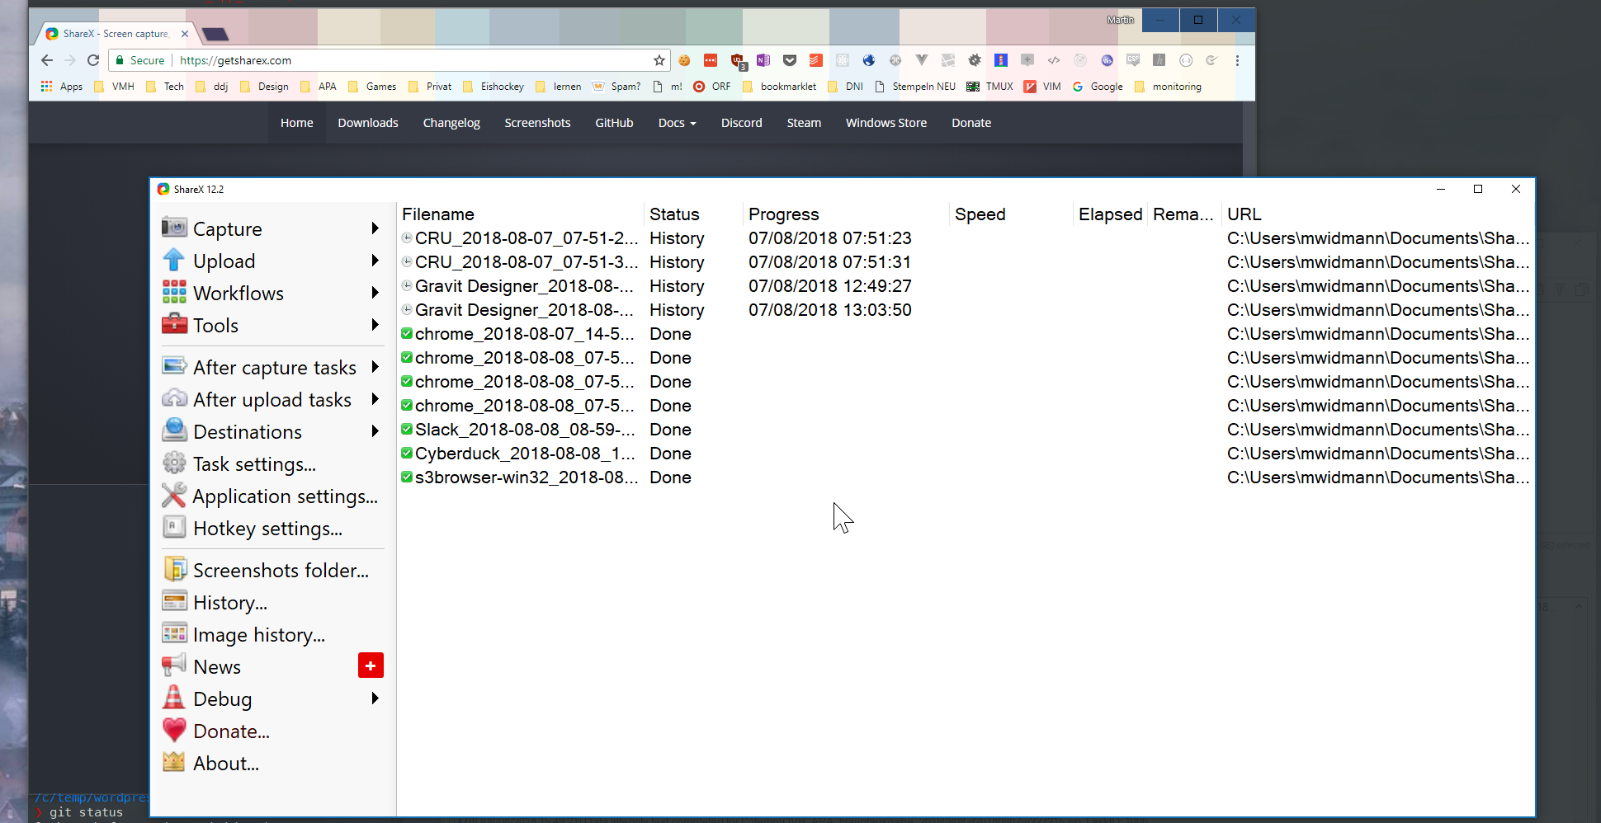Open Donate via the heart icon

click(x=174, y=730)
